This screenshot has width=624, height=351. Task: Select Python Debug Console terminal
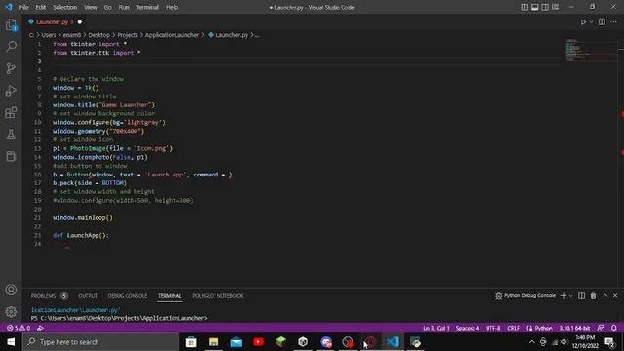coord(526,295)
